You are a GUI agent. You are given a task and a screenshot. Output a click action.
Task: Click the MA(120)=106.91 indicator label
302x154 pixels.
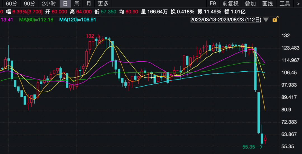pyautogui.click(x=78, y=20)
